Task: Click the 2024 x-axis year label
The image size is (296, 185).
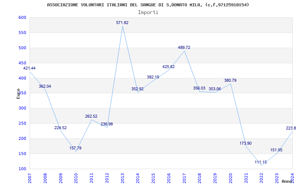Action: tap(292, 178)
